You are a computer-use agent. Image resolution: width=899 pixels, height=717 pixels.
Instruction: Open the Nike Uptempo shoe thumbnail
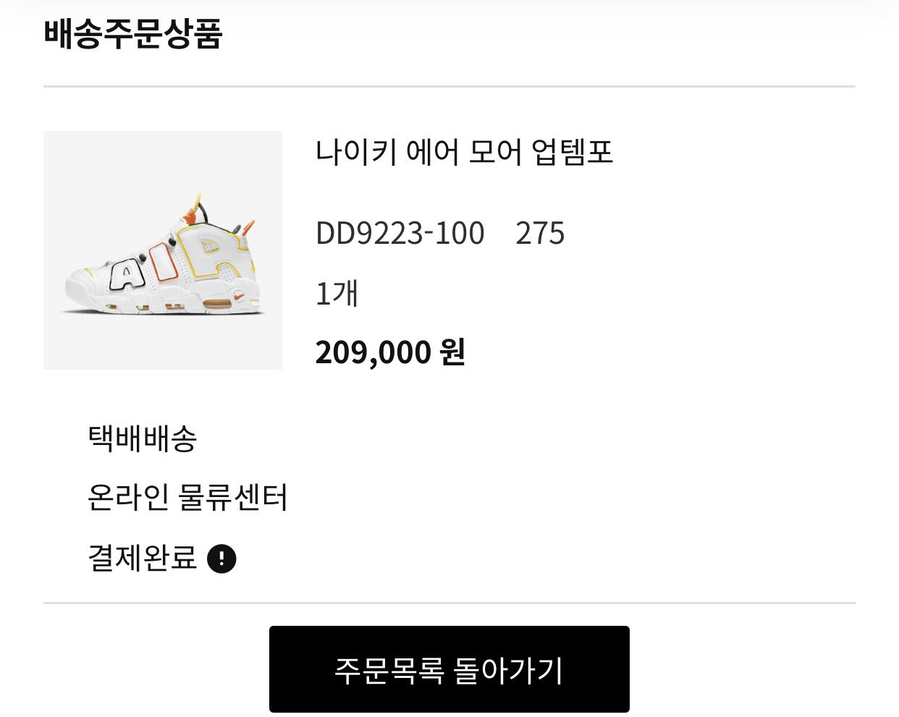coord(163,250)
